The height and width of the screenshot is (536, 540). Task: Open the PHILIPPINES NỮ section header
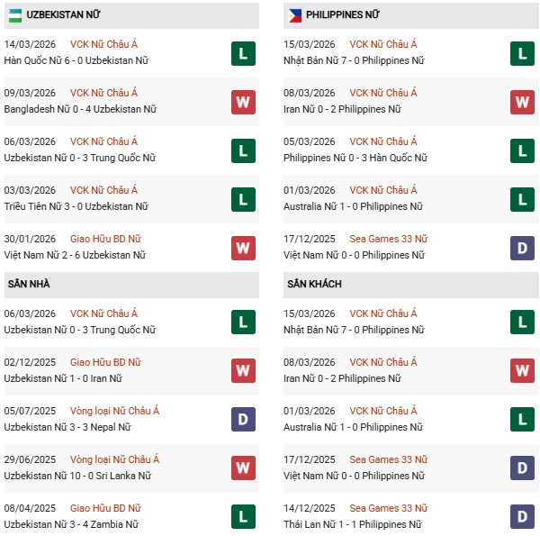(342, 15)
